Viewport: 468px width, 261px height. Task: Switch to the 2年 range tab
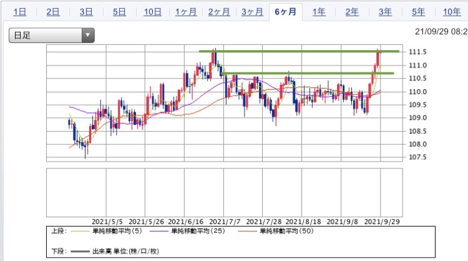(x=352, y=12)
